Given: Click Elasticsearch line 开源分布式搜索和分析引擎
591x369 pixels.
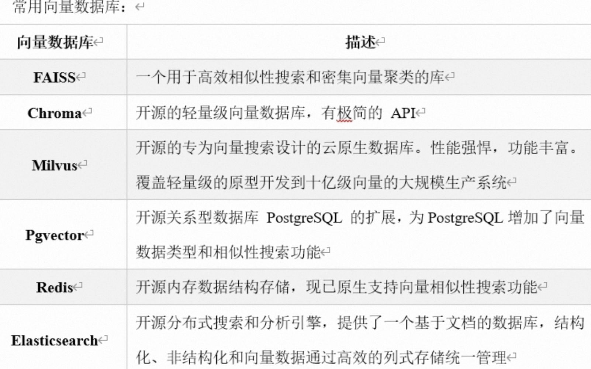Looking at the screenshot, I should point(360,323).
